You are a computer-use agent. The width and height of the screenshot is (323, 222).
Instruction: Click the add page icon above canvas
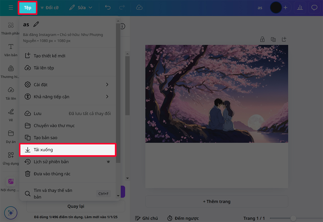pos(284,39)
